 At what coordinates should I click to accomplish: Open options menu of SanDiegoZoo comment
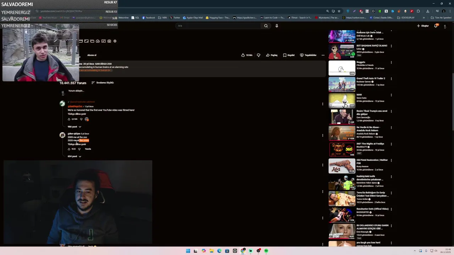[x=322, y=104]
